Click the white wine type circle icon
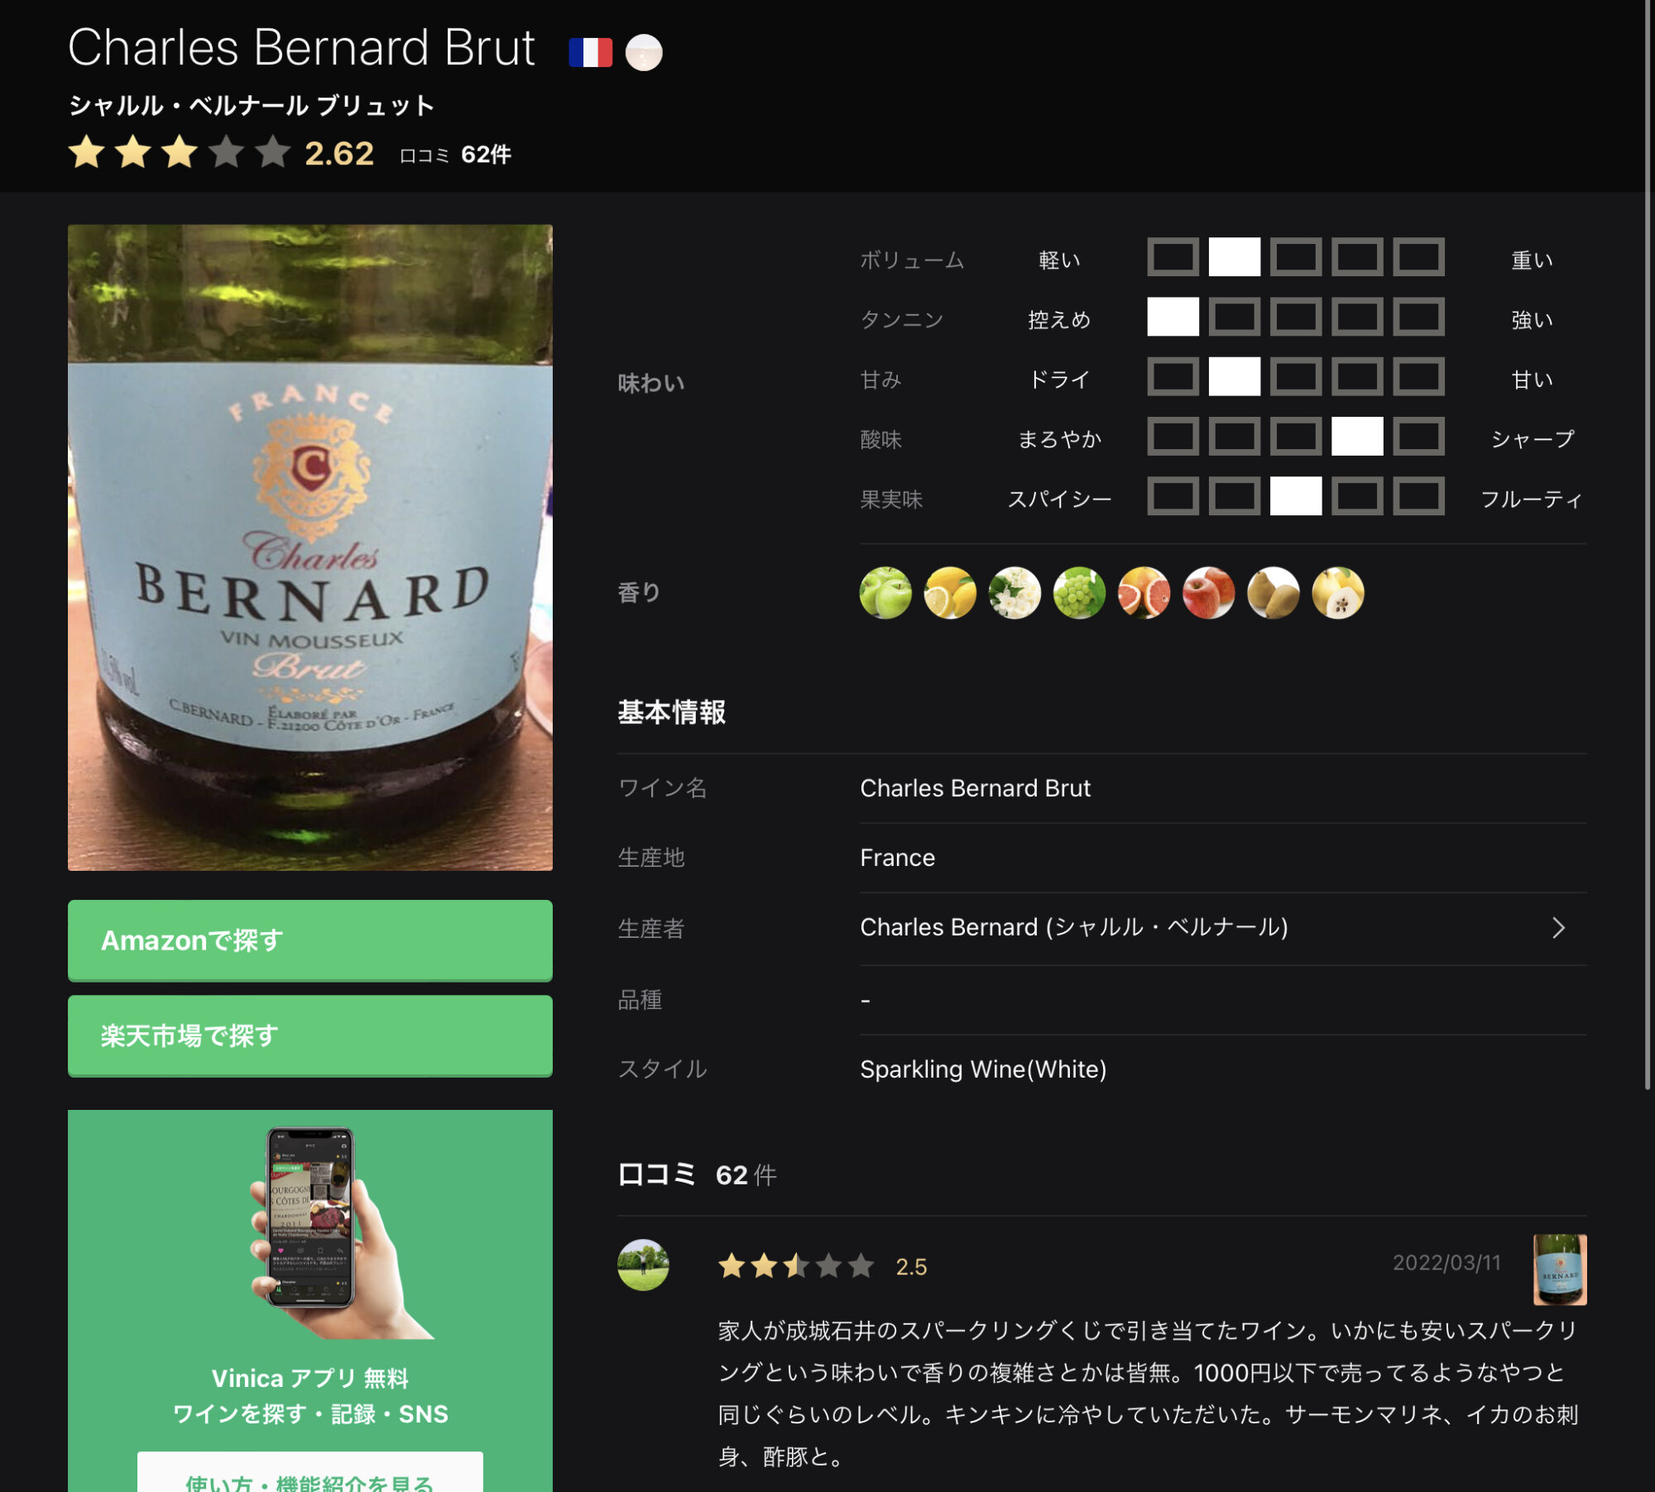This screenshot has height=1492, width=1655. (x=644, y=52)
